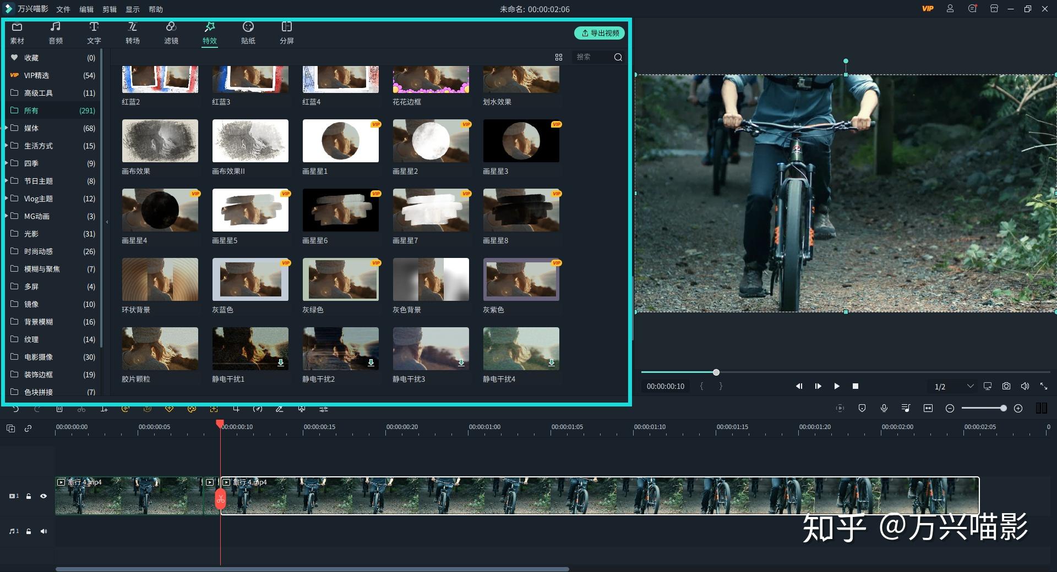This screenshot has width=1057, height=572.
Task: Step back one frame in preview
Action: [x=799, y=386]
